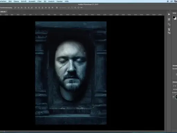Screen dimensions: 177x133
Task: Open the Hilfe menu
Action: pos(67,1)
